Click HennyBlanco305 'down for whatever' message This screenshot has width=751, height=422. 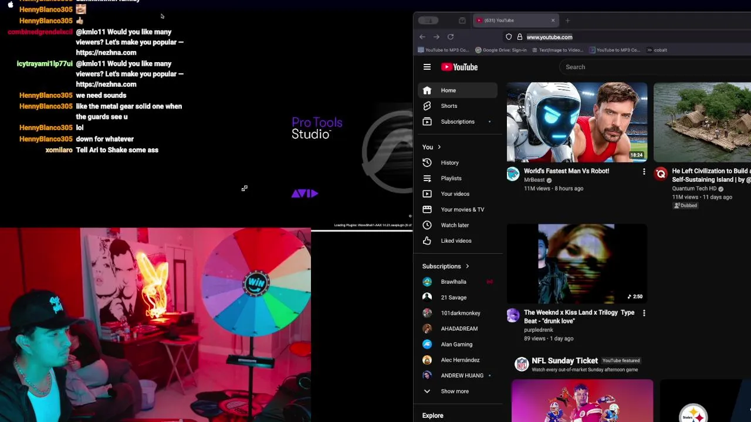coord(104,139)
